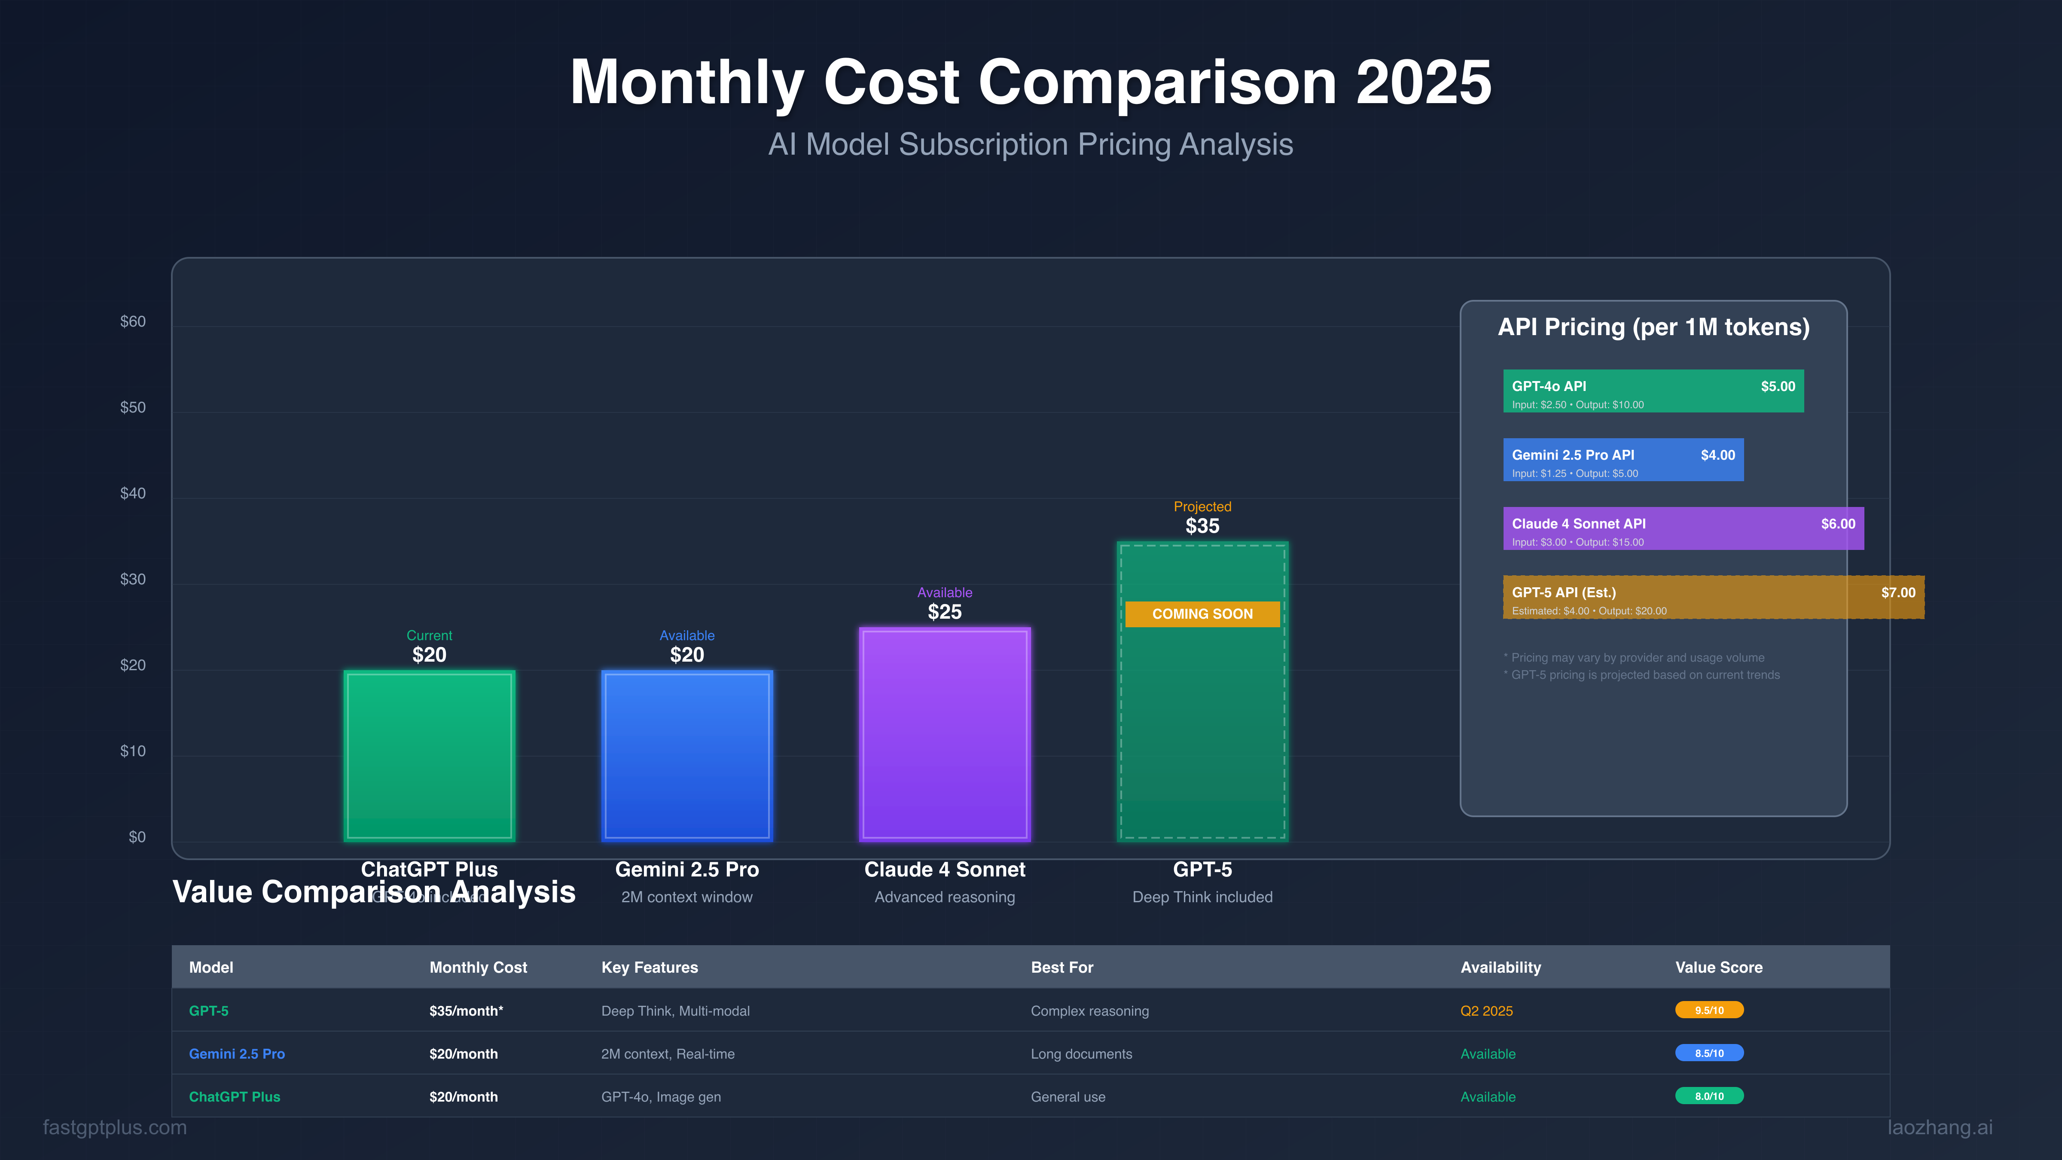Click the ChatGPT Plus green bar
This screenshot has width=2062, height=1160.
point(429,756)
